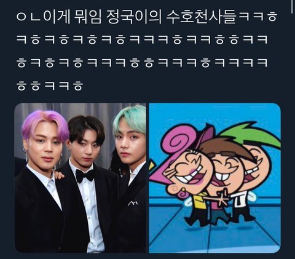Click the mint green hair in the photo
This screenshot has width=295, height=259.
tap(130, 120)
